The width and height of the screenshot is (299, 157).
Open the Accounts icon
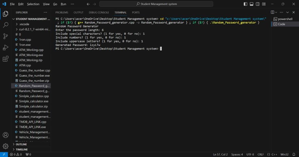point(6,135)
